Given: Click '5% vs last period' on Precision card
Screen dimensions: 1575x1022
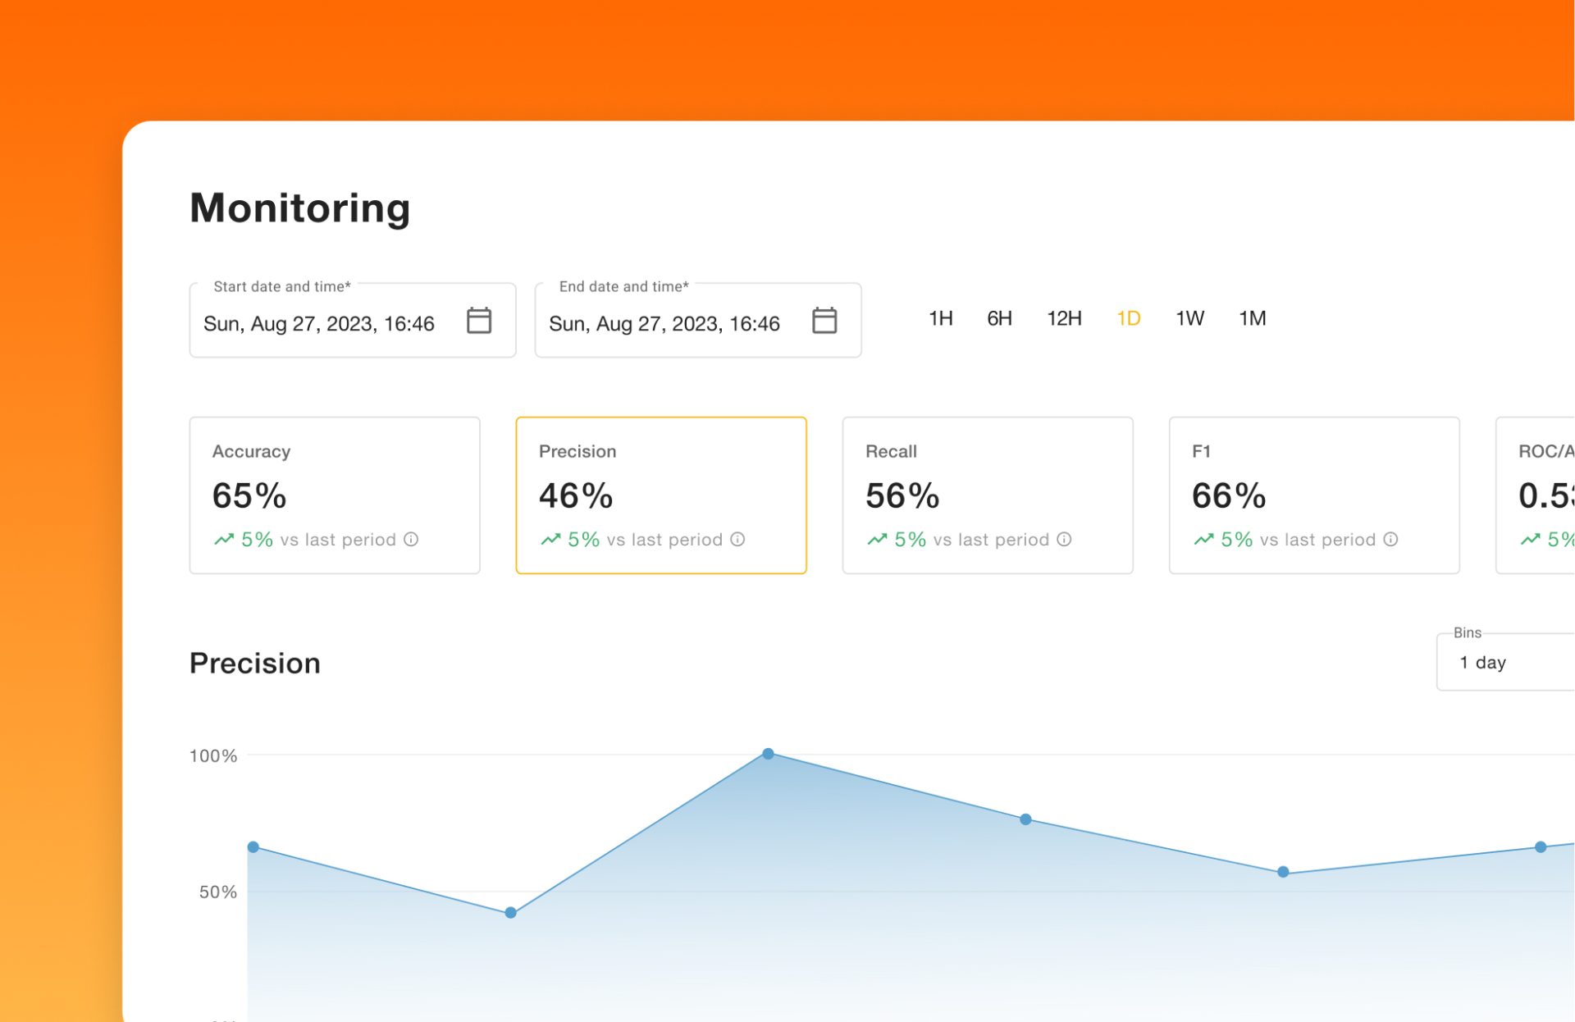Looking at the screenshot, I should [646, 540].
